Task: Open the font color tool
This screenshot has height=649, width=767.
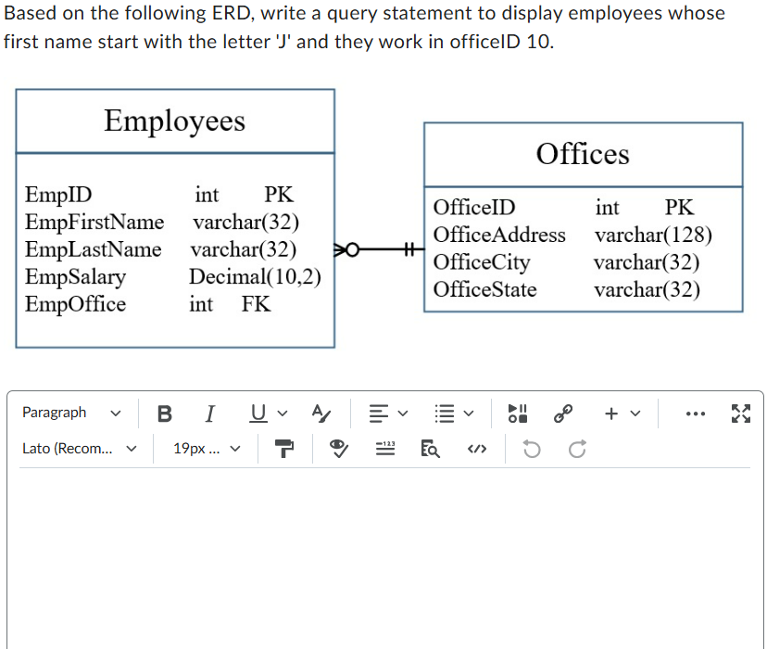Action: (321, 414)
